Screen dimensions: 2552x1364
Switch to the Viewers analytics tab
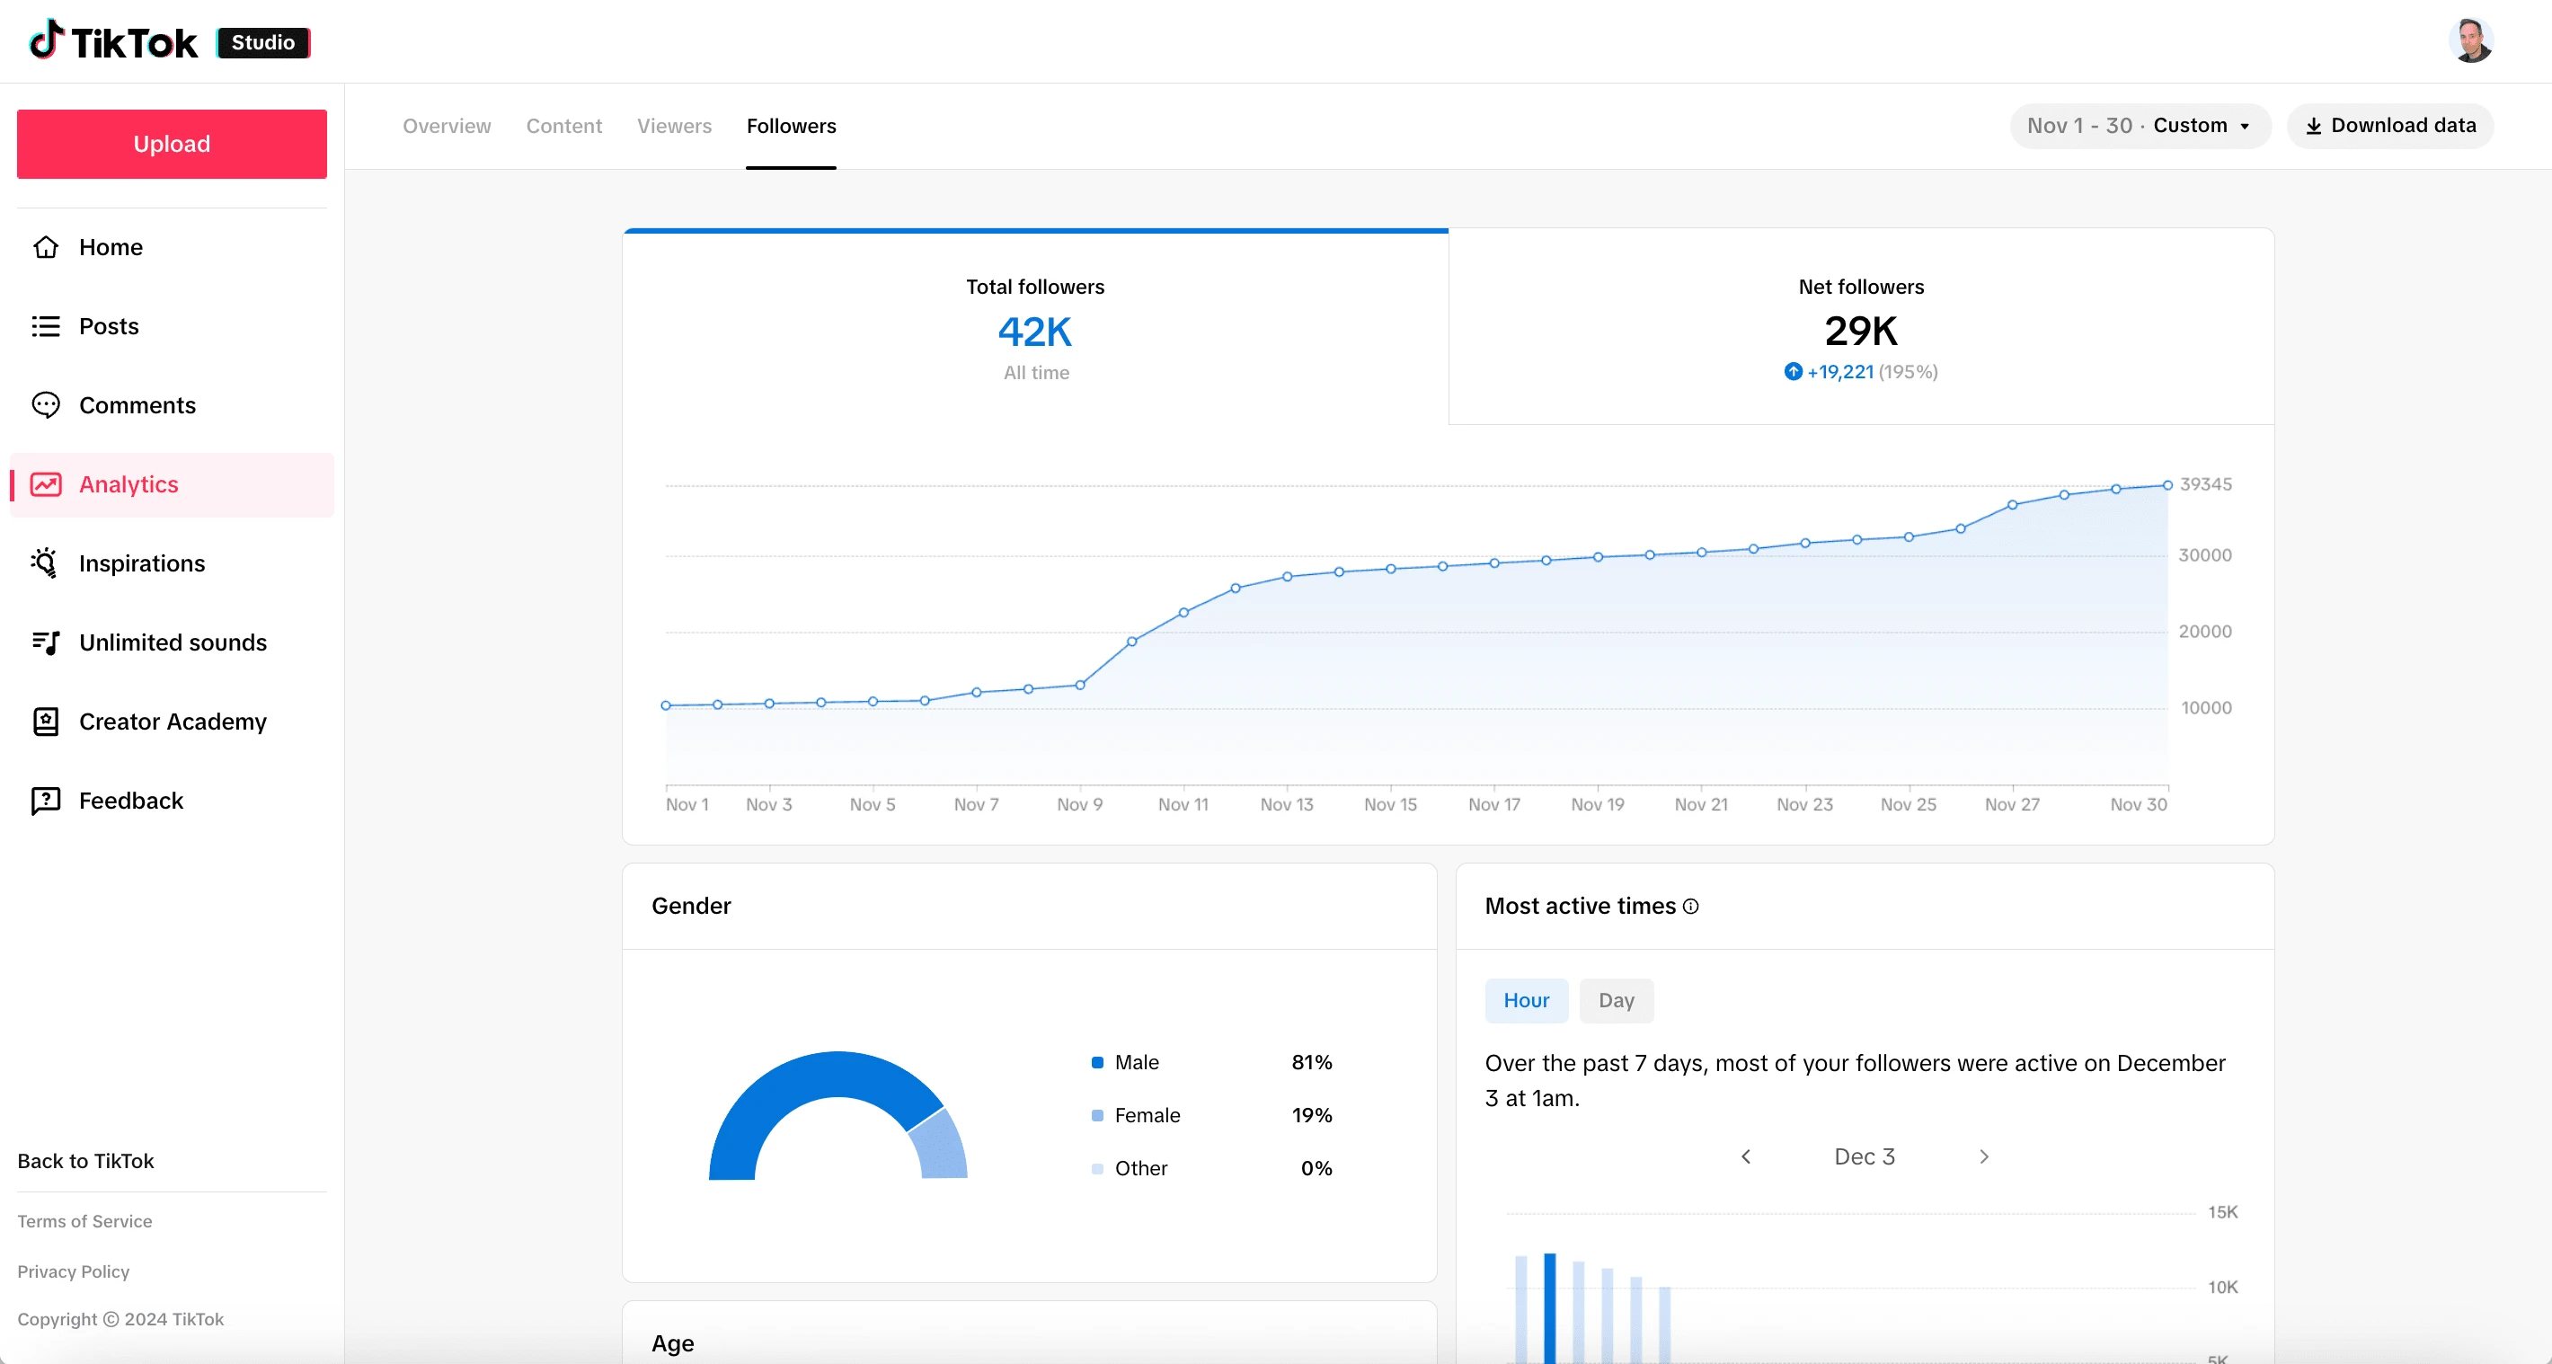coord(675,125)
